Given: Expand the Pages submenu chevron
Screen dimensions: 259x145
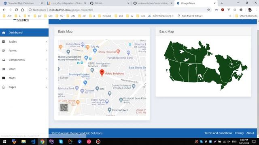Looking at the screenshot, I should (46, 87).
